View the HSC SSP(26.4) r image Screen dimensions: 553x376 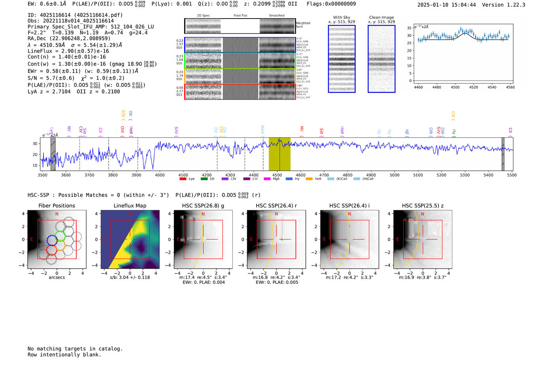coord(276,239)
